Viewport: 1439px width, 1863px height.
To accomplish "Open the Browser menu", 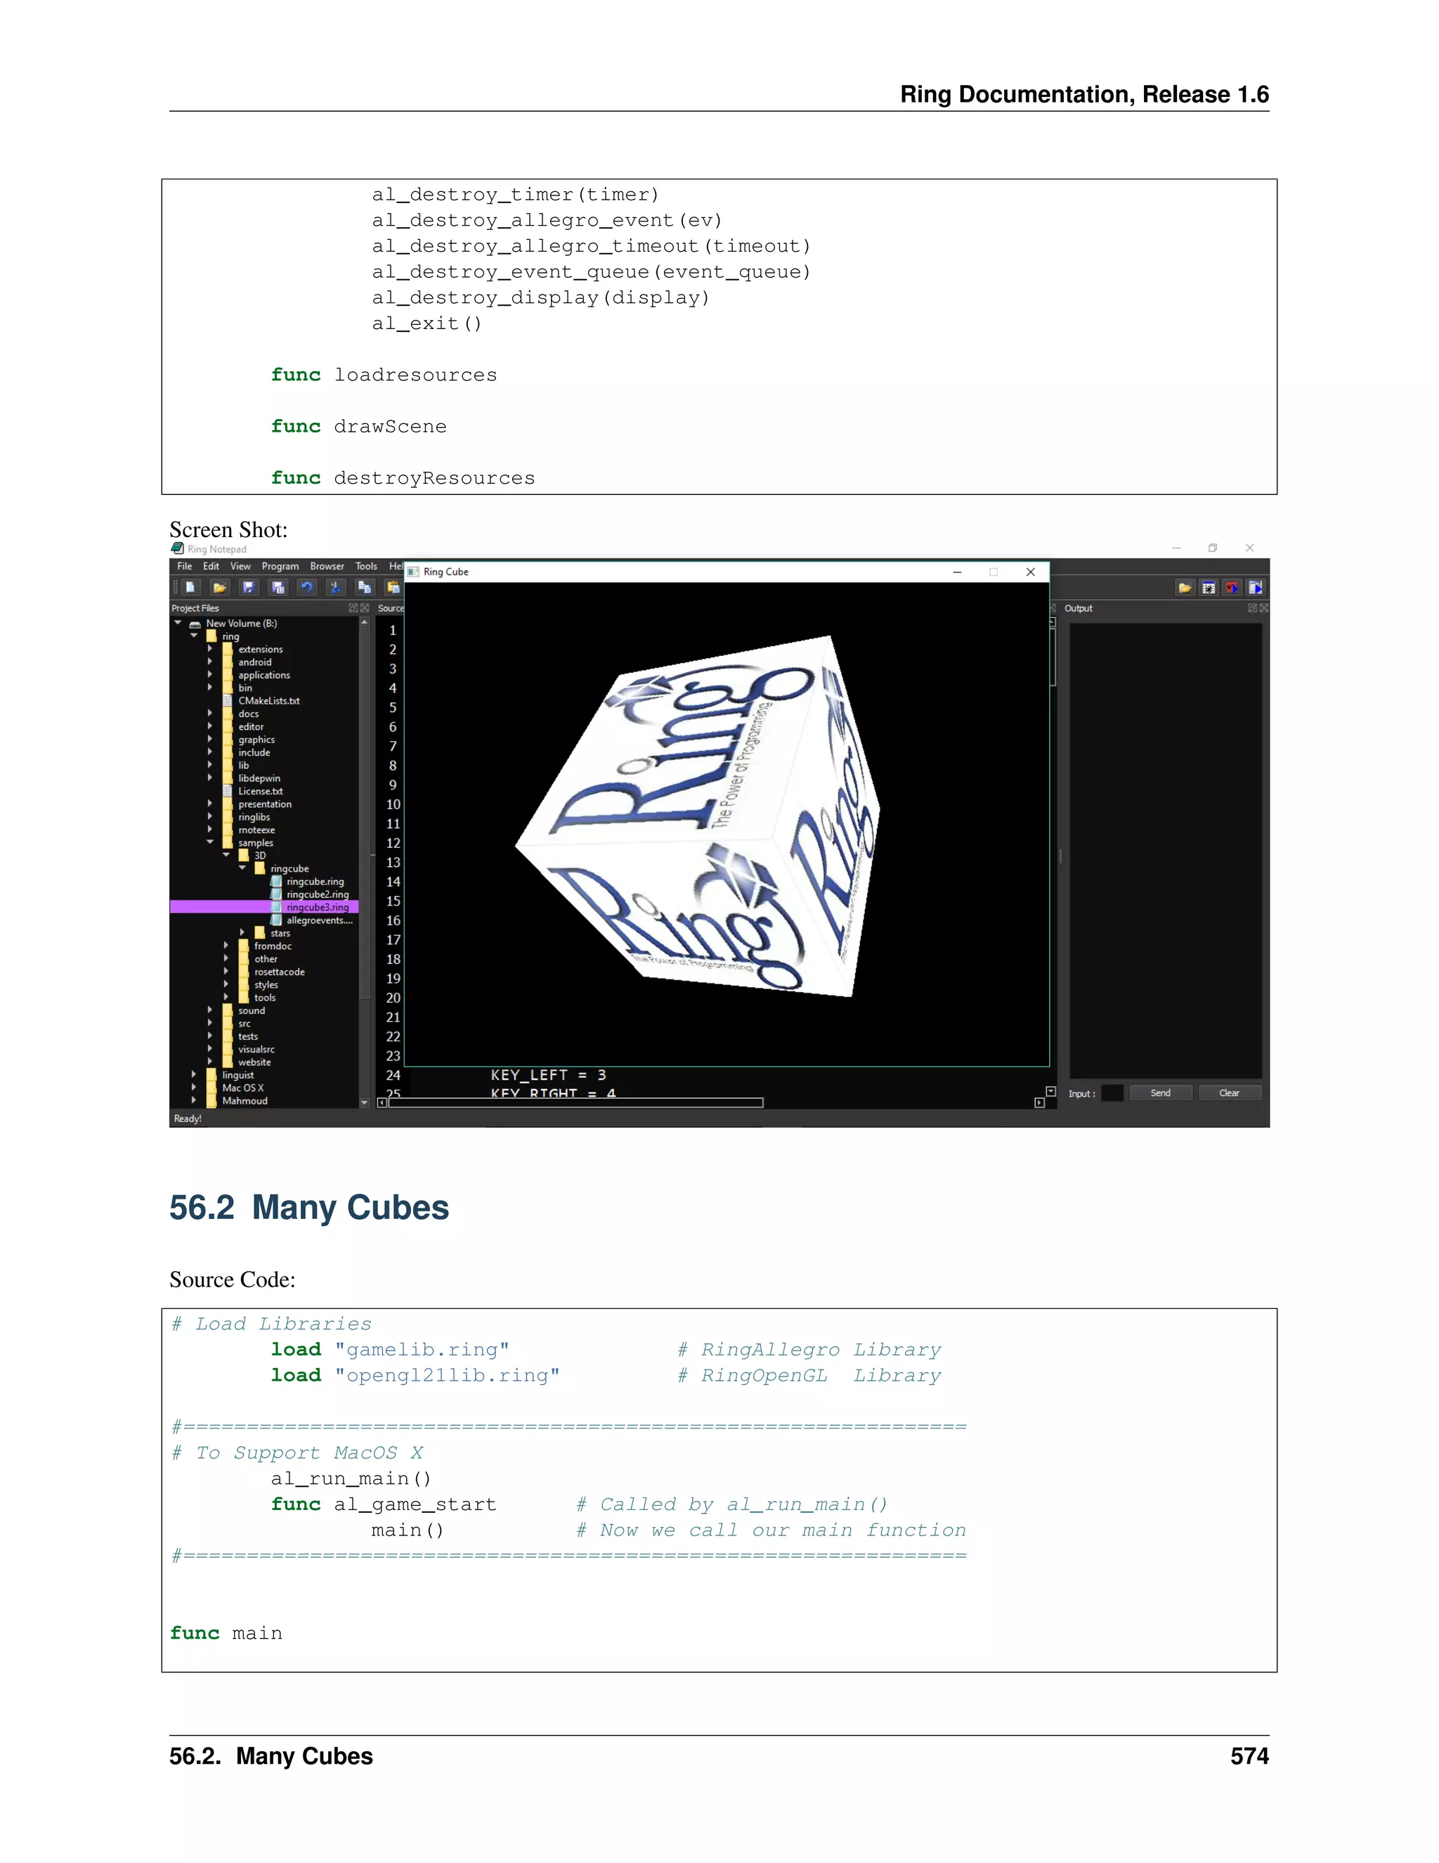I will 327,567.
